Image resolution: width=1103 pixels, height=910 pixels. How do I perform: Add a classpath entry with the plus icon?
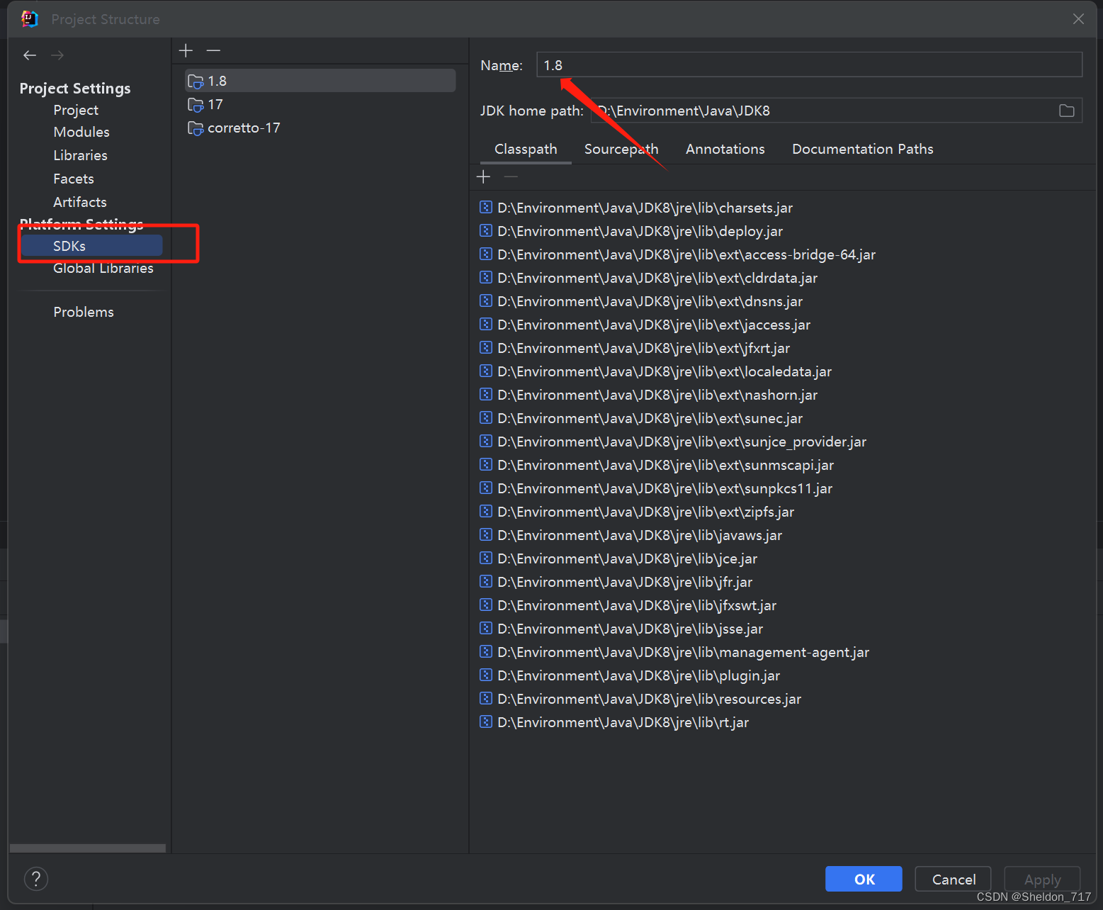[x=484, y=176]
